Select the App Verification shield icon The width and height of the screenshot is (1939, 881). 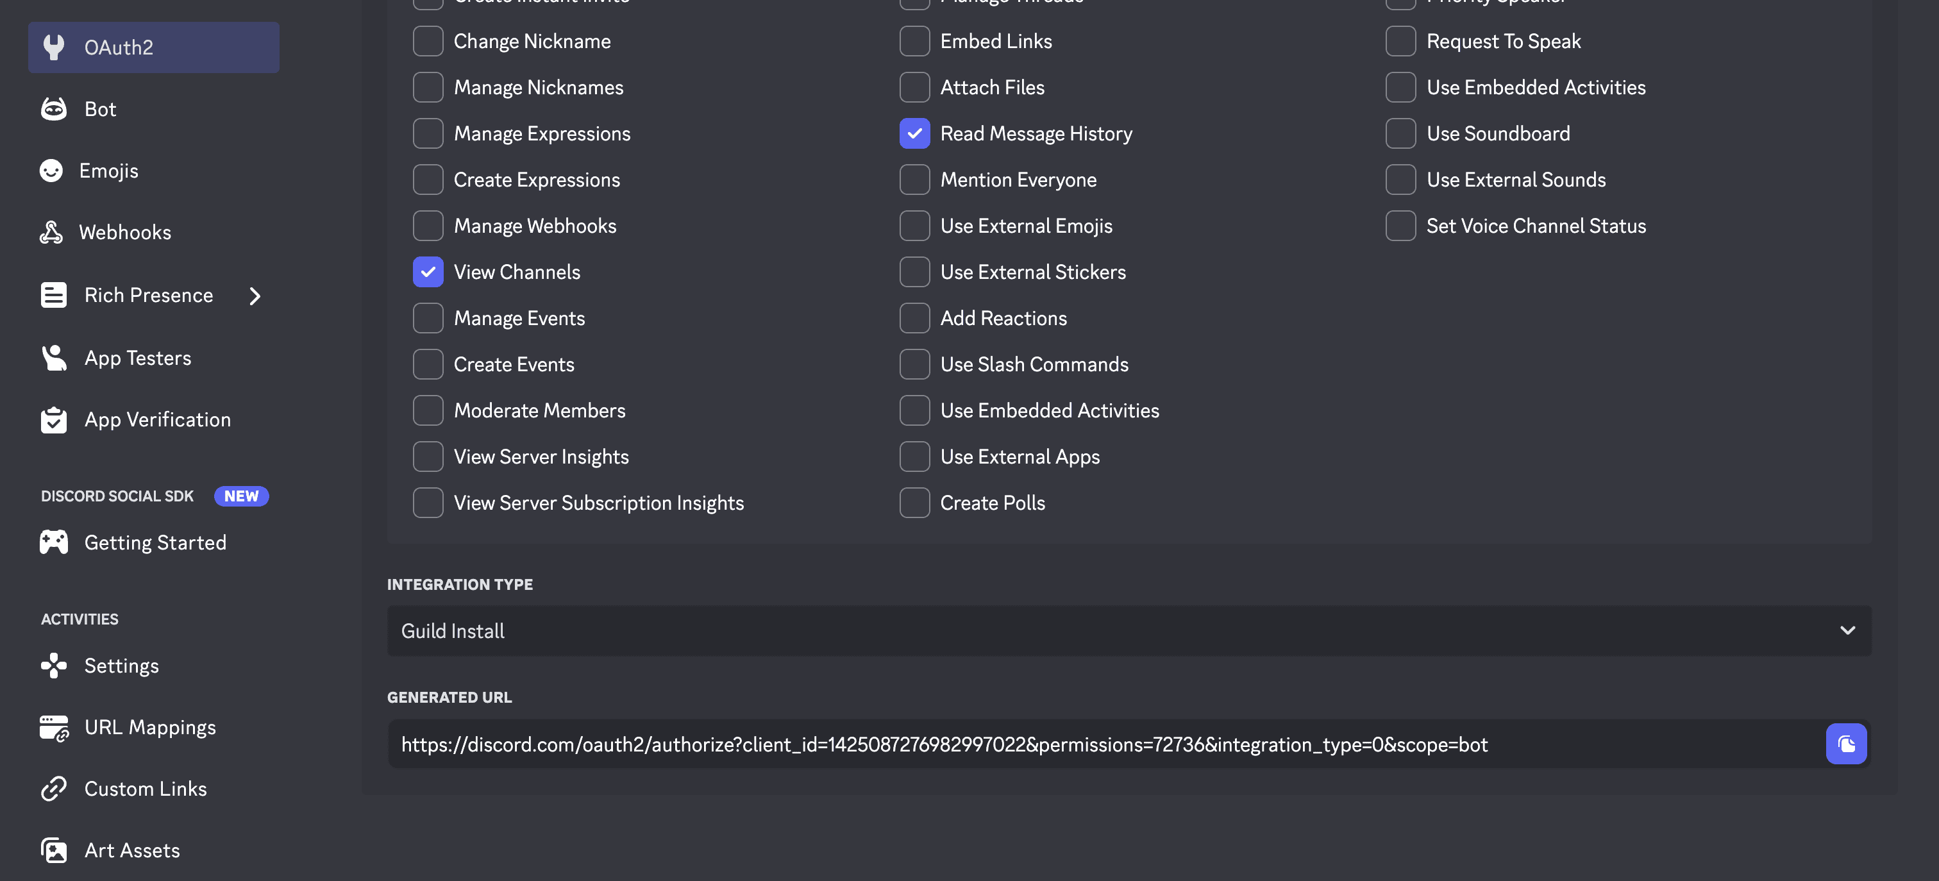[x=53, y=419]
